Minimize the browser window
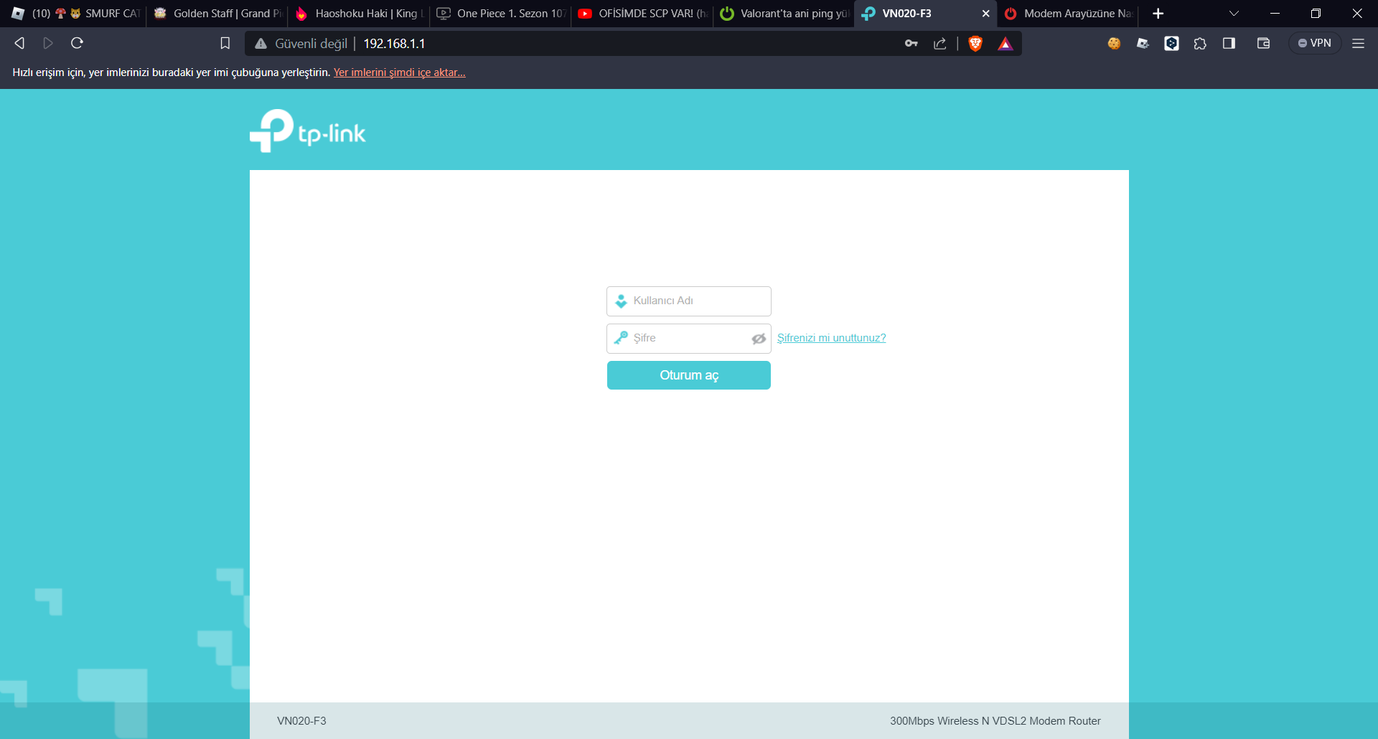 tap(1275, 14)
